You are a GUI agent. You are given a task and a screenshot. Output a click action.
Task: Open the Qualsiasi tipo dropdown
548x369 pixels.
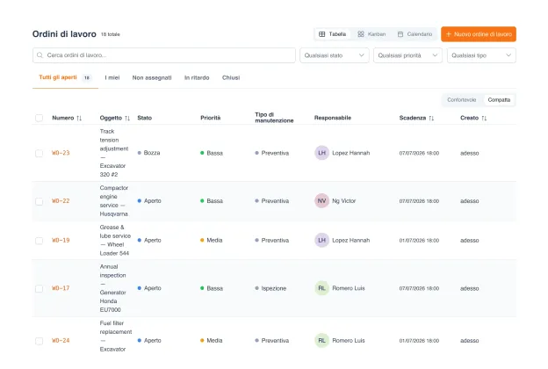pyautogui.click(x=481, y=55)
